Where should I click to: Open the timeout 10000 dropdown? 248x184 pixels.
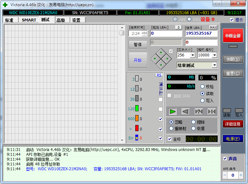point(215,55)
